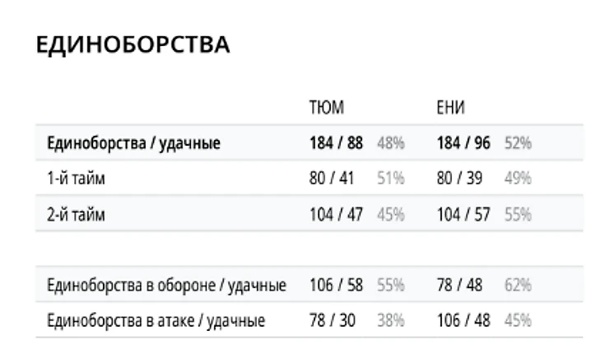Click Единоборства в атаке / удачные label
Viewport: 601px width, 359px height.
(156, 321)
